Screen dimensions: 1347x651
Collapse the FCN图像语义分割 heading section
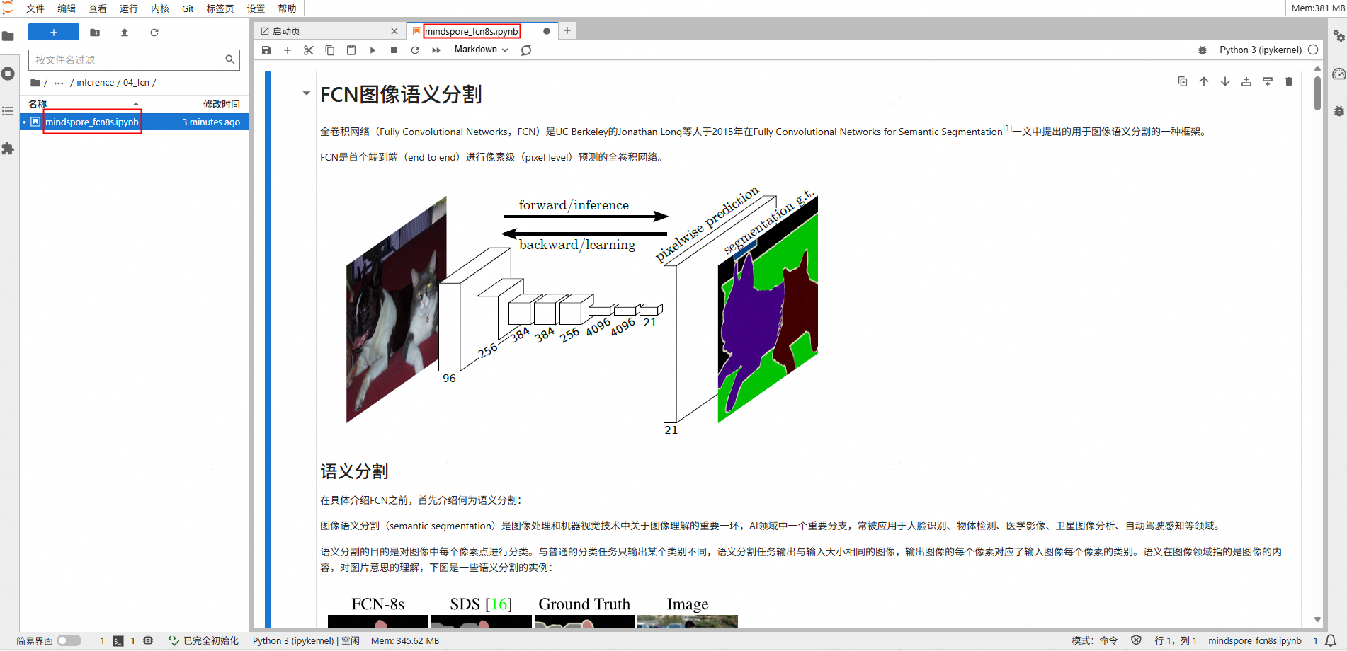(x=306, y=93)
